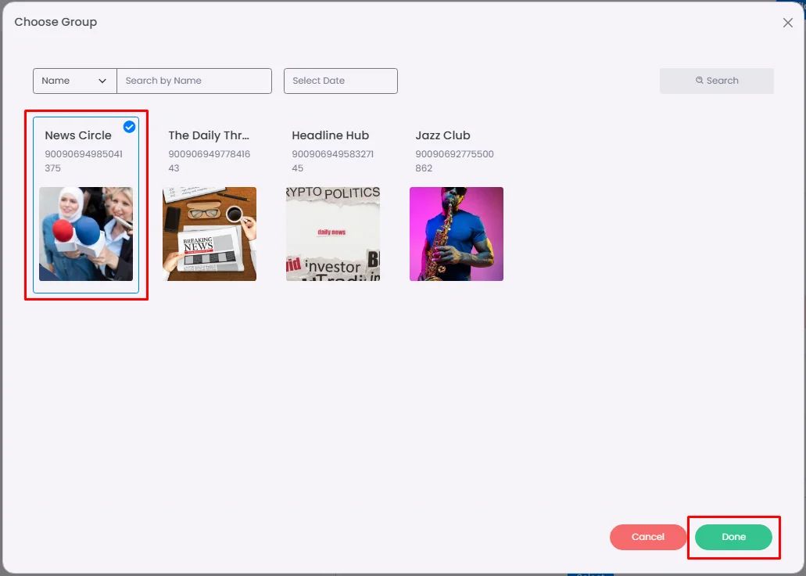Click the Done button
The width and height of the screenshot is (806, 576).
733,537
